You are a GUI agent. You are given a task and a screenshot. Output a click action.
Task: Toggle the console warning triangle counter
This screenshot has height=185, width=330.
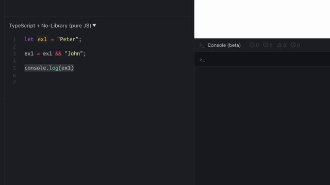coord(282,45)
